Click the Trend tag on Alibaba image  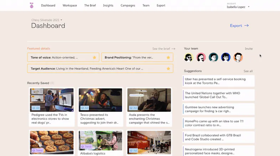click(86, 146)
